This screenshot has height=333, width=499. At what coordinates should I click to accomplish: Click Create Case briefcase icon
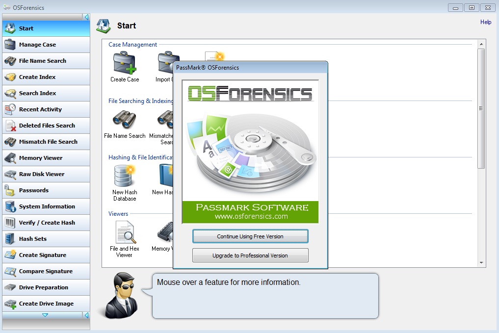pos(125,63)
